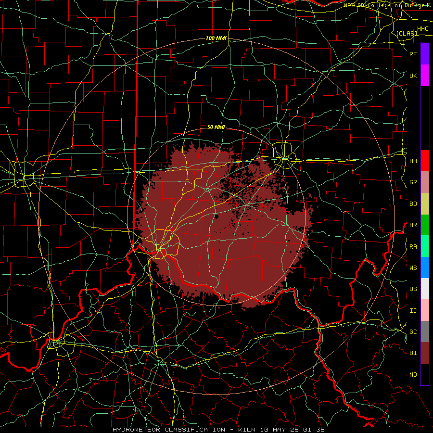Click the dark red BI legend swatch
This screenshot has height=433, width=433.
[425, 353]
